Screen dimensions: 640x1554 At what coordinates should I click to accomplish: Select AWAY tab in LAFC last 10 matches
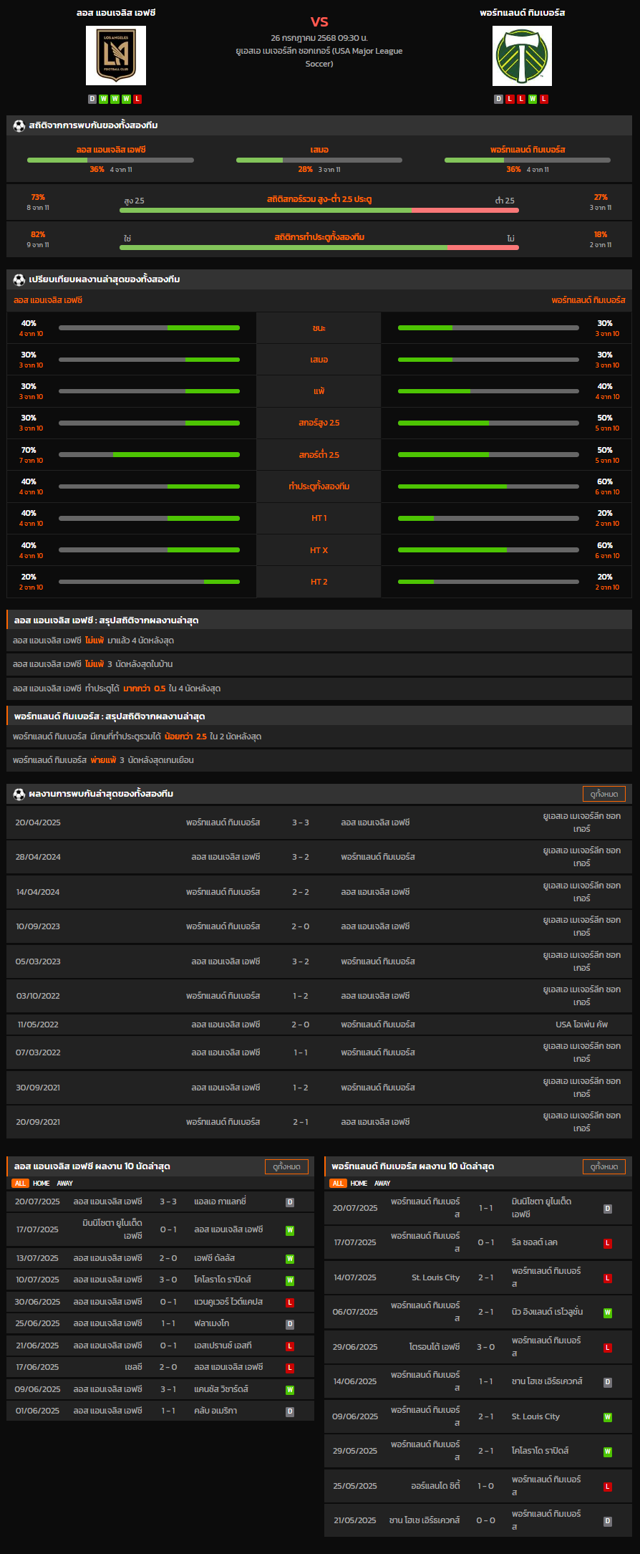tap(65, 1184)
